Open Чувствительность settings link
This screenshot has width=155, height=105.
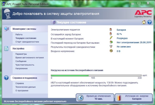(25, 65)
